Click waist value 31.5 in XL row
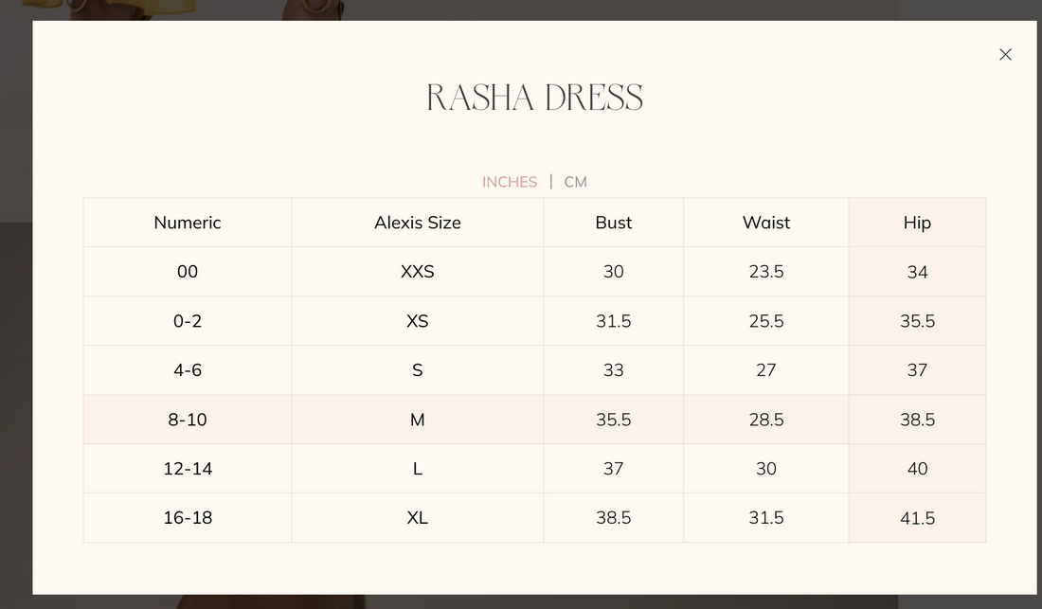 click(x=766, y=517)
